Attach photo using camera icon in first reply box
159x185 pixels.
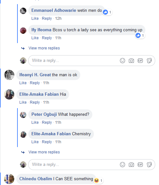click(x=131, y=61)
